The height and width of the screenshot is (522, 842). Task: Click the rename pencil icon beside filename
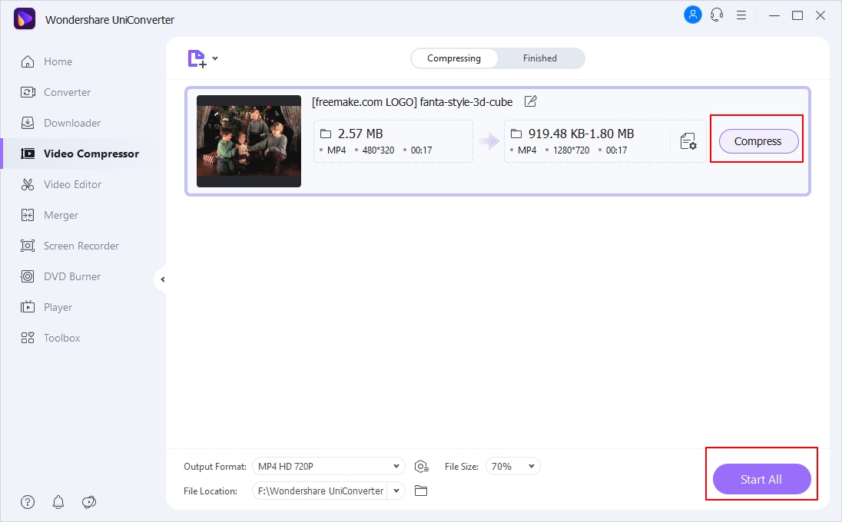click(x=531, y=101)
